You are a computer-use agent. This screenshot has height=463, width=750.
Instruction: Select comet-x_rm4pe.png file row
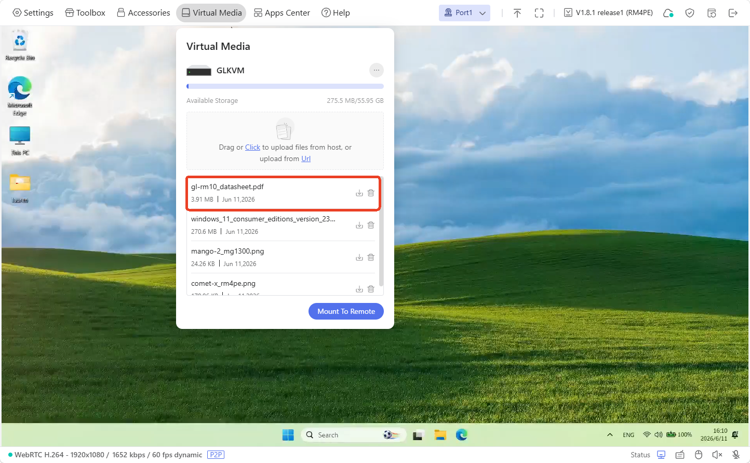coord(284,285)
